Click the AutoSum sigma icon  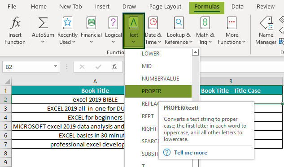(x=43, y=23)
